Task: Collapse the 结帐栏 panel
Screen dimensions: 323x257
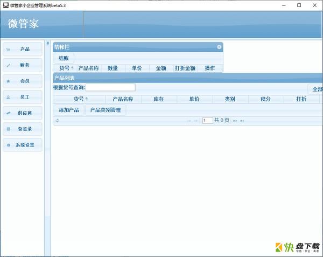Action: (x=219, y=47)
